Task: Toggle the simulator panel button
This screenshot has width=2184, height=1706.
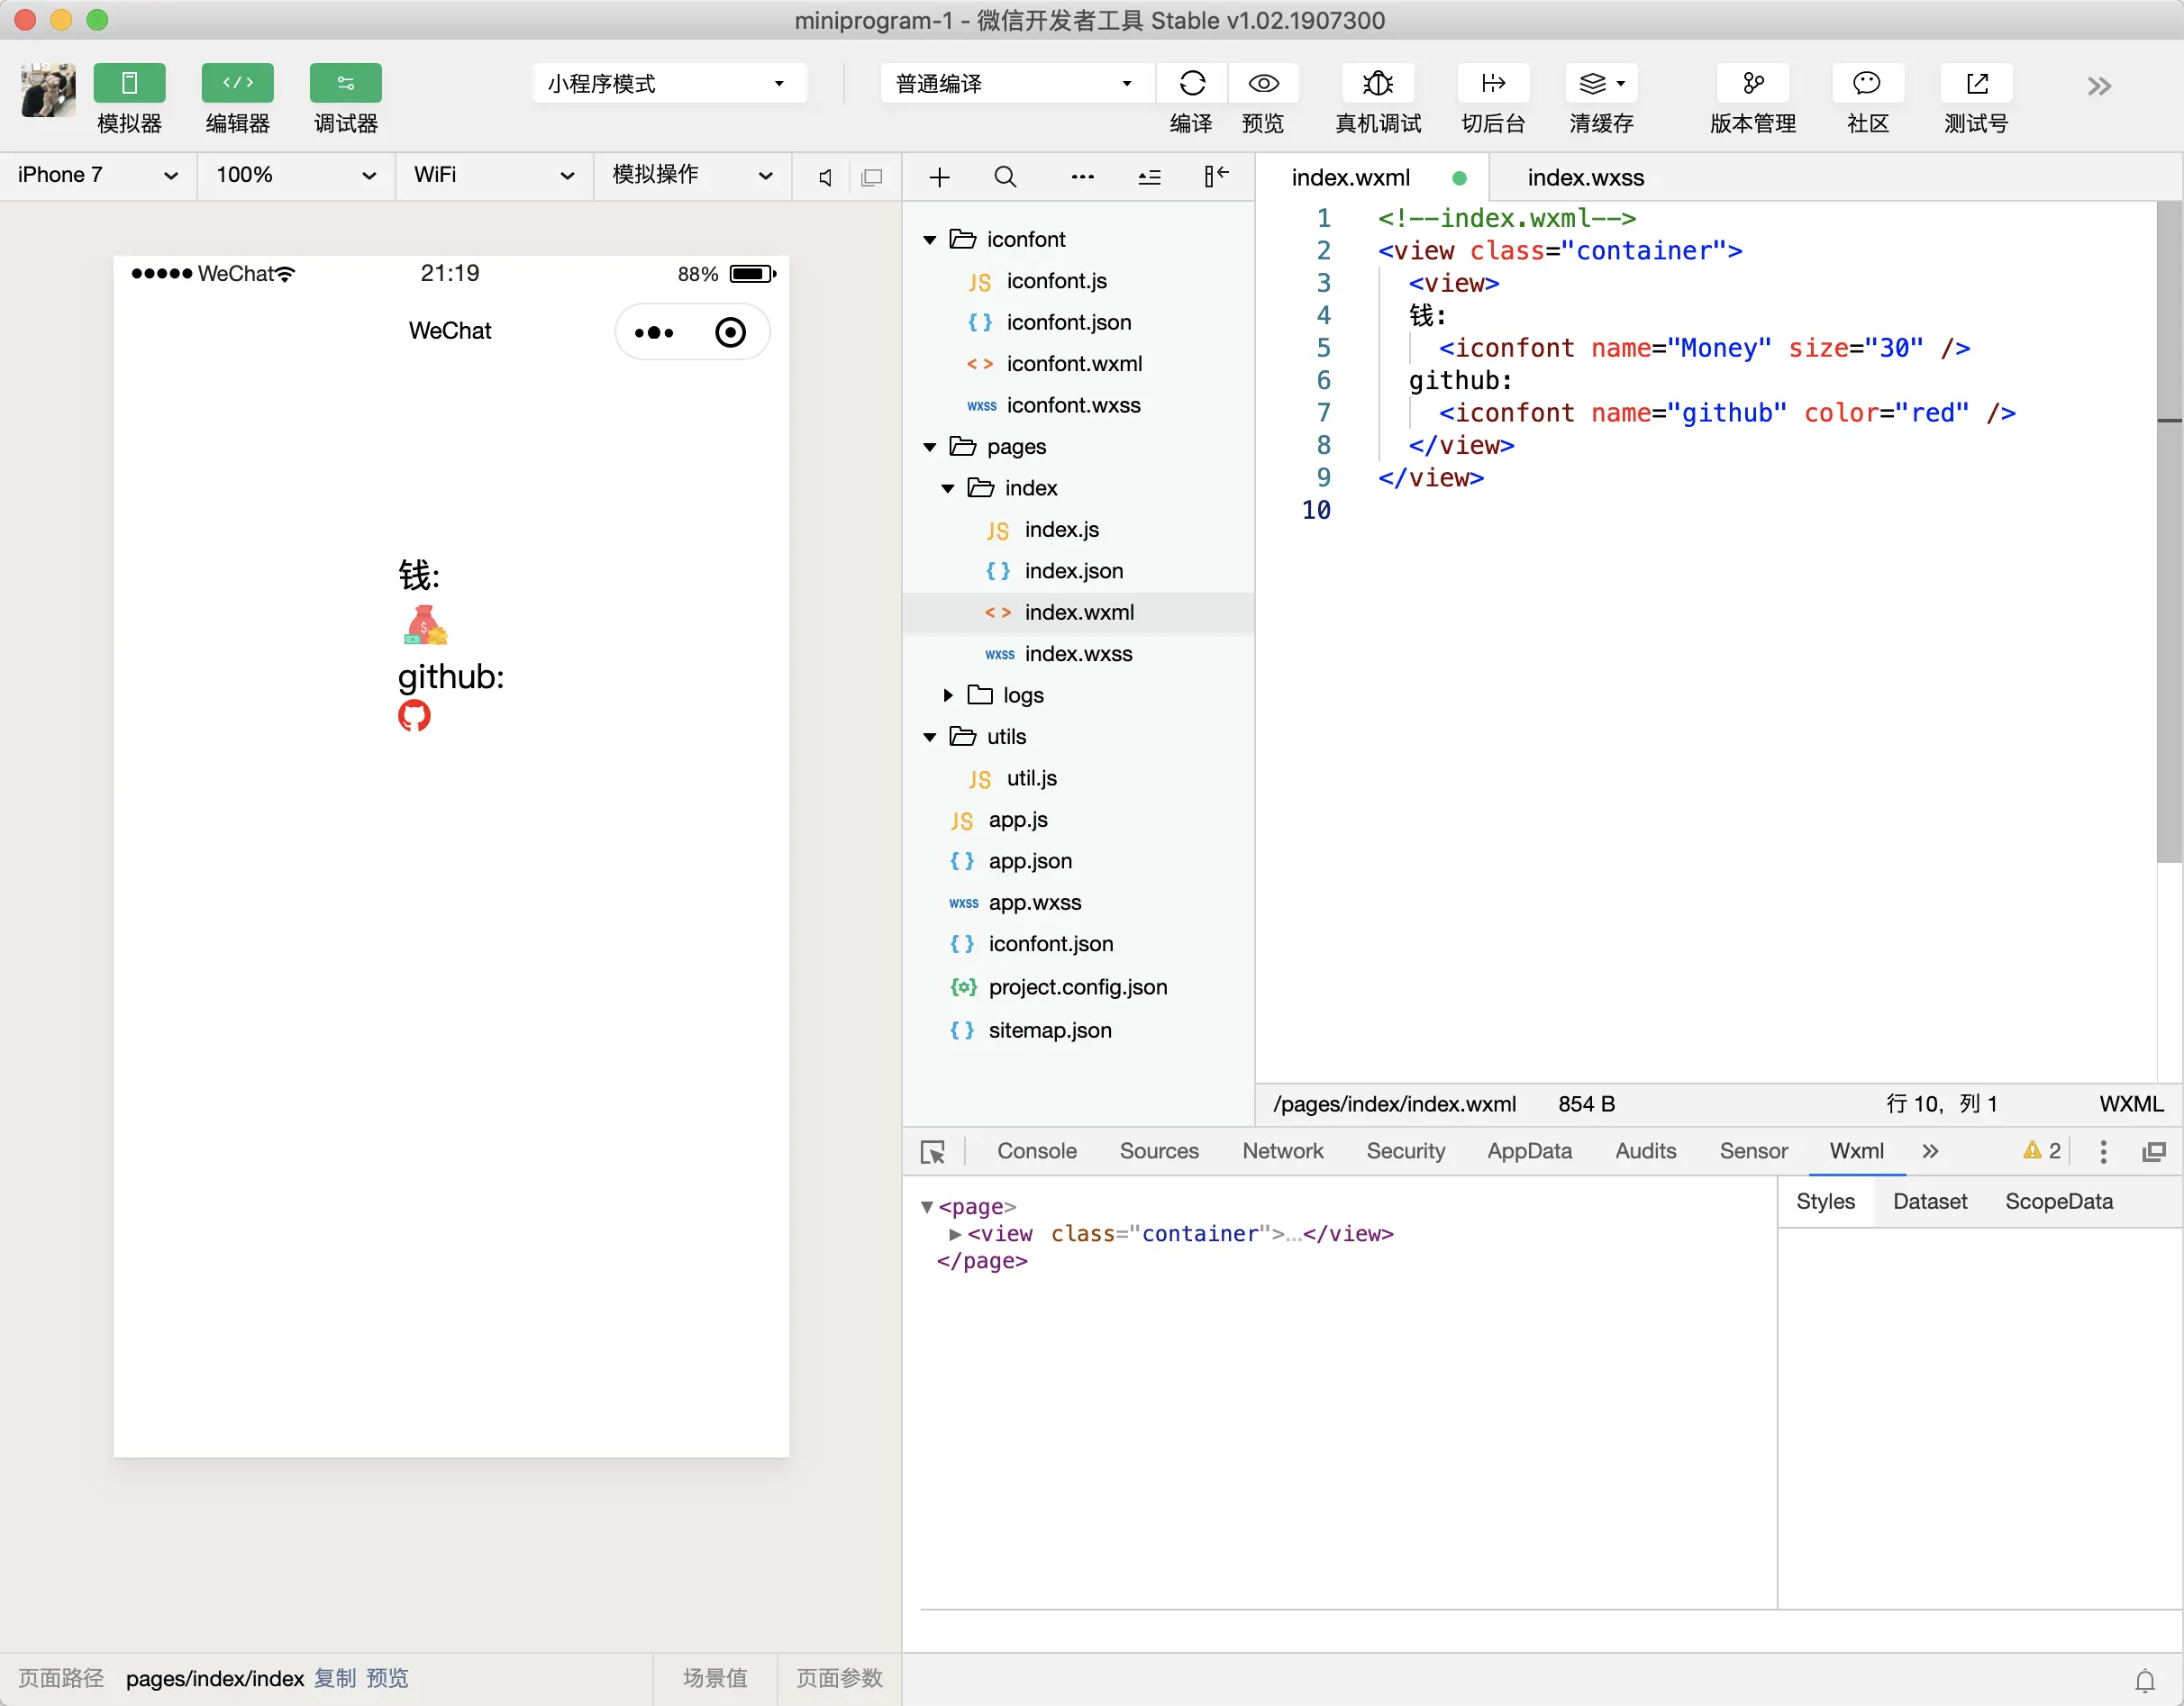Action: coord(129,83)
